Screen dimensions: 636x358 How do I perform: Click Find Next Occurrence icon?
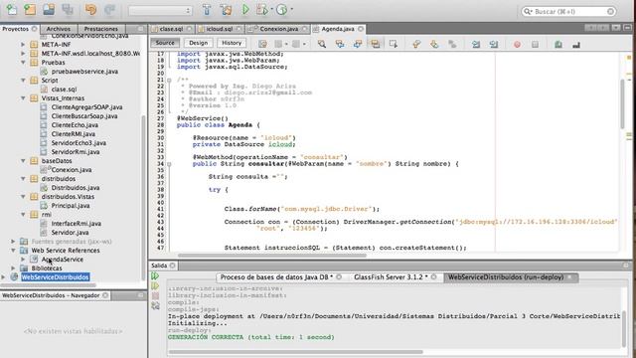click(358, 44)
